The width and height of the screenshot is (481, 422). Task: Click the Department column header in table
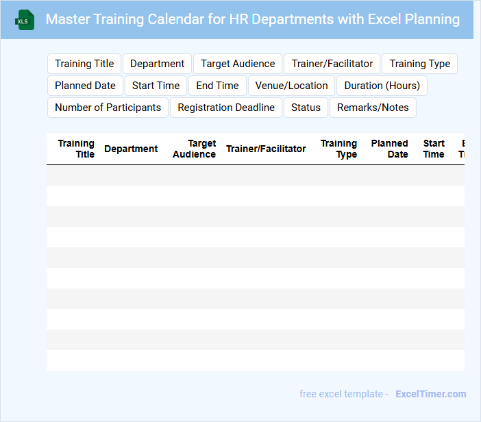point(131,149)
